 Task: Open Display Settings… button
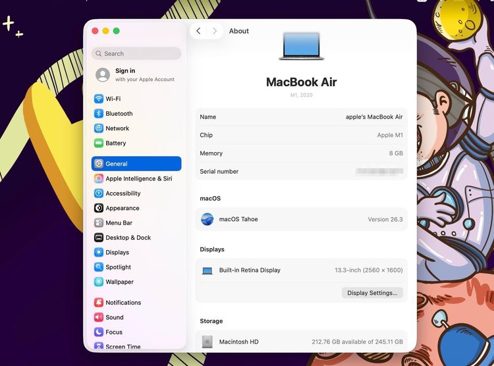tap(372, 293)
